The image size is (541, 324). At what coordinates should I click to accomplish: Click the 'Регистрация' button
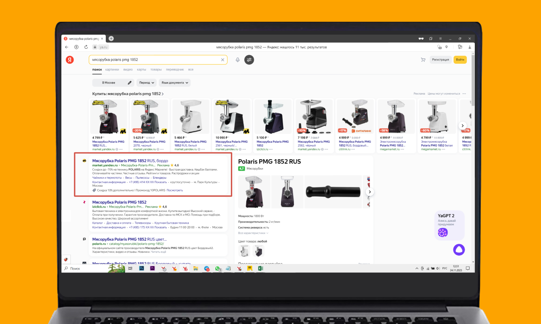point(440,60)
